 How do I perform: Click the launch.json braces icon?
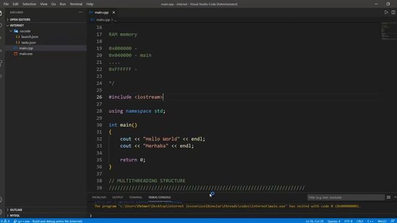click(x=18, y=37)
